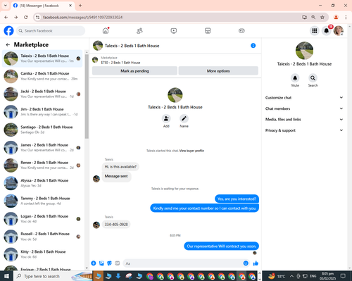Open a new browser tab
The image size is (352, 281).
click(x=80, y=6)
